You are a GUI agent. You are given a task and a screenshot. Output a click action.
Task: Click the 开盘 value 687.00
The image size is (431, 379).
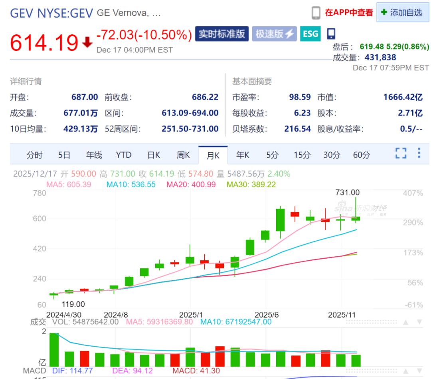pos(85,97)
